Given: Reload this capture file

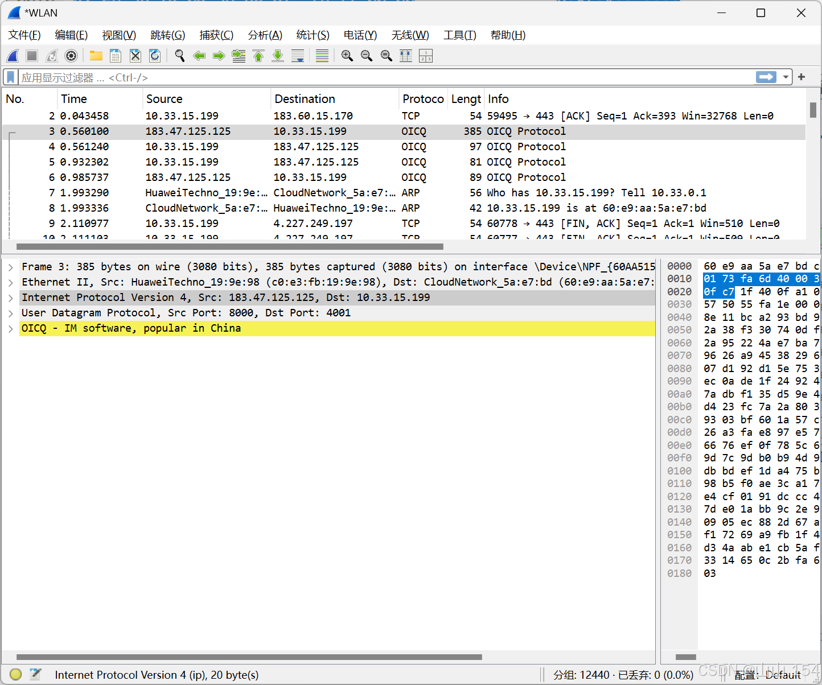Looking at the screenshot, I should [154, 56].
